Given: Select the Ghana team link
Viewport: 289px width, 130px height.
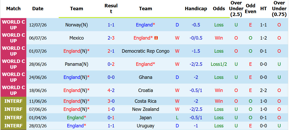Looking at the screenshot, I should tap(146, 77).
